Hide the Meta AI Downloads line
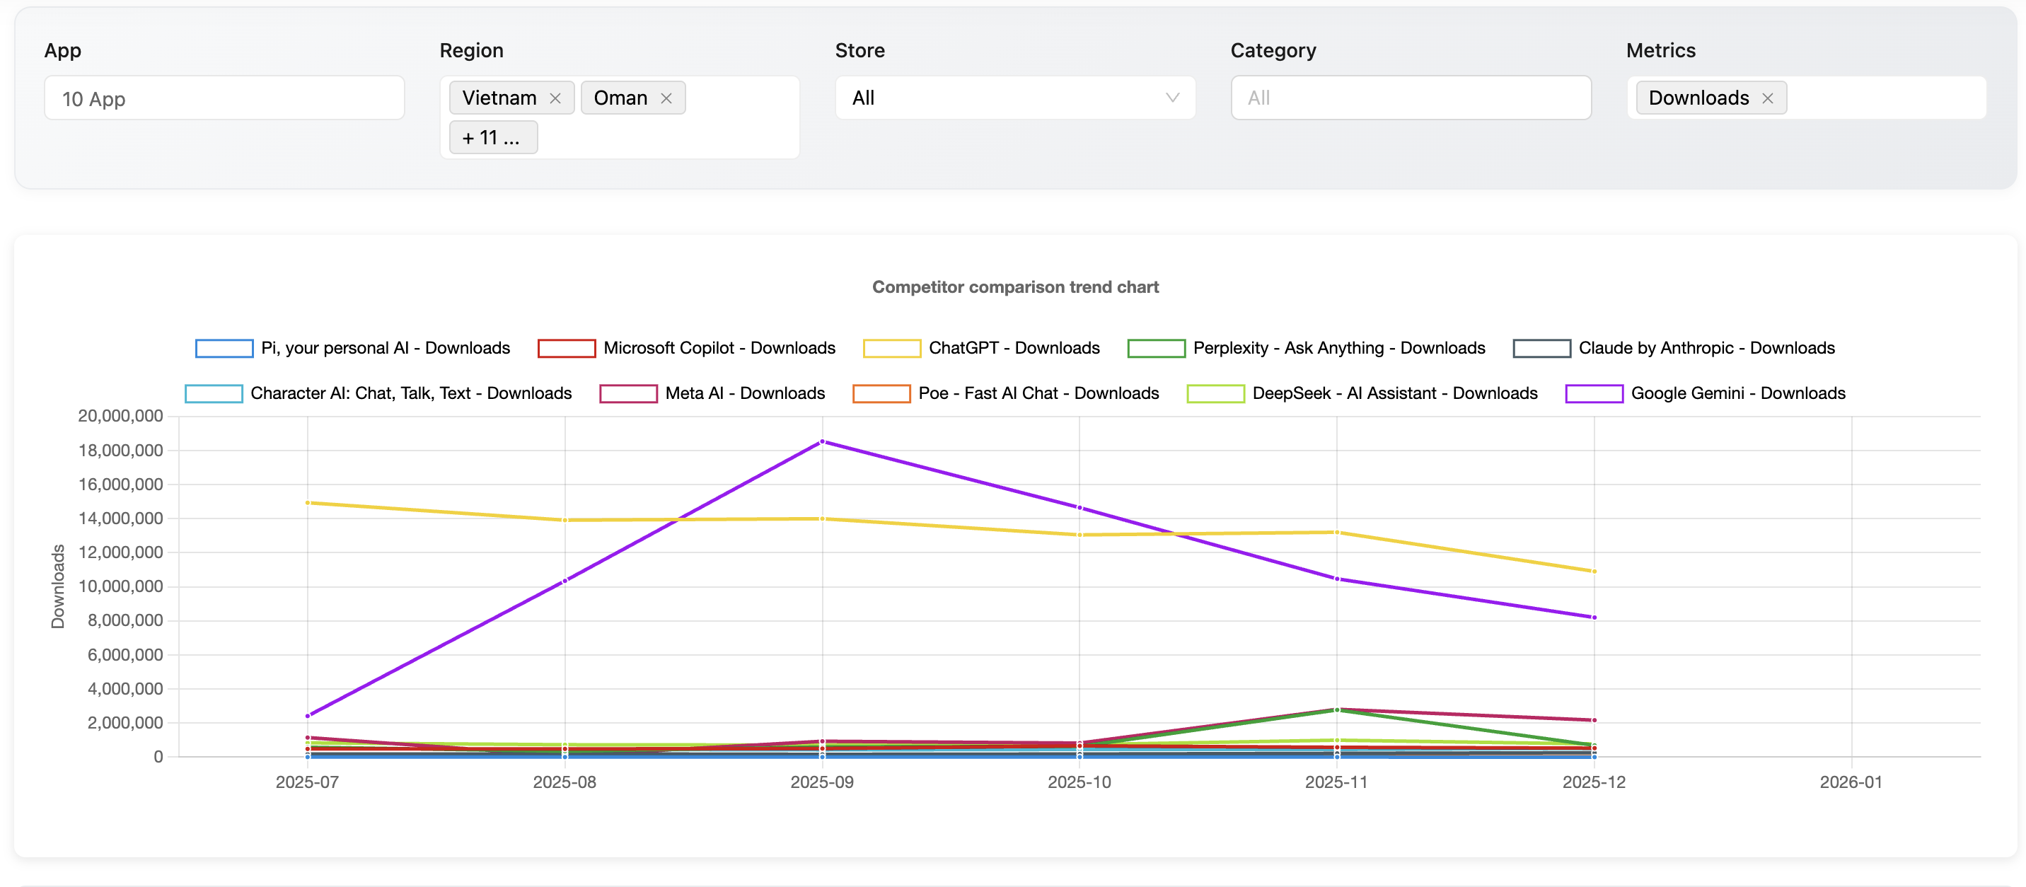This screenshot has height=887, width=2026. pos(628,393)
